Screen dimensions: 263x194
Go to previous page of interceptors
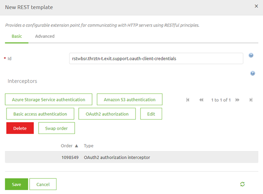(201, 100)
